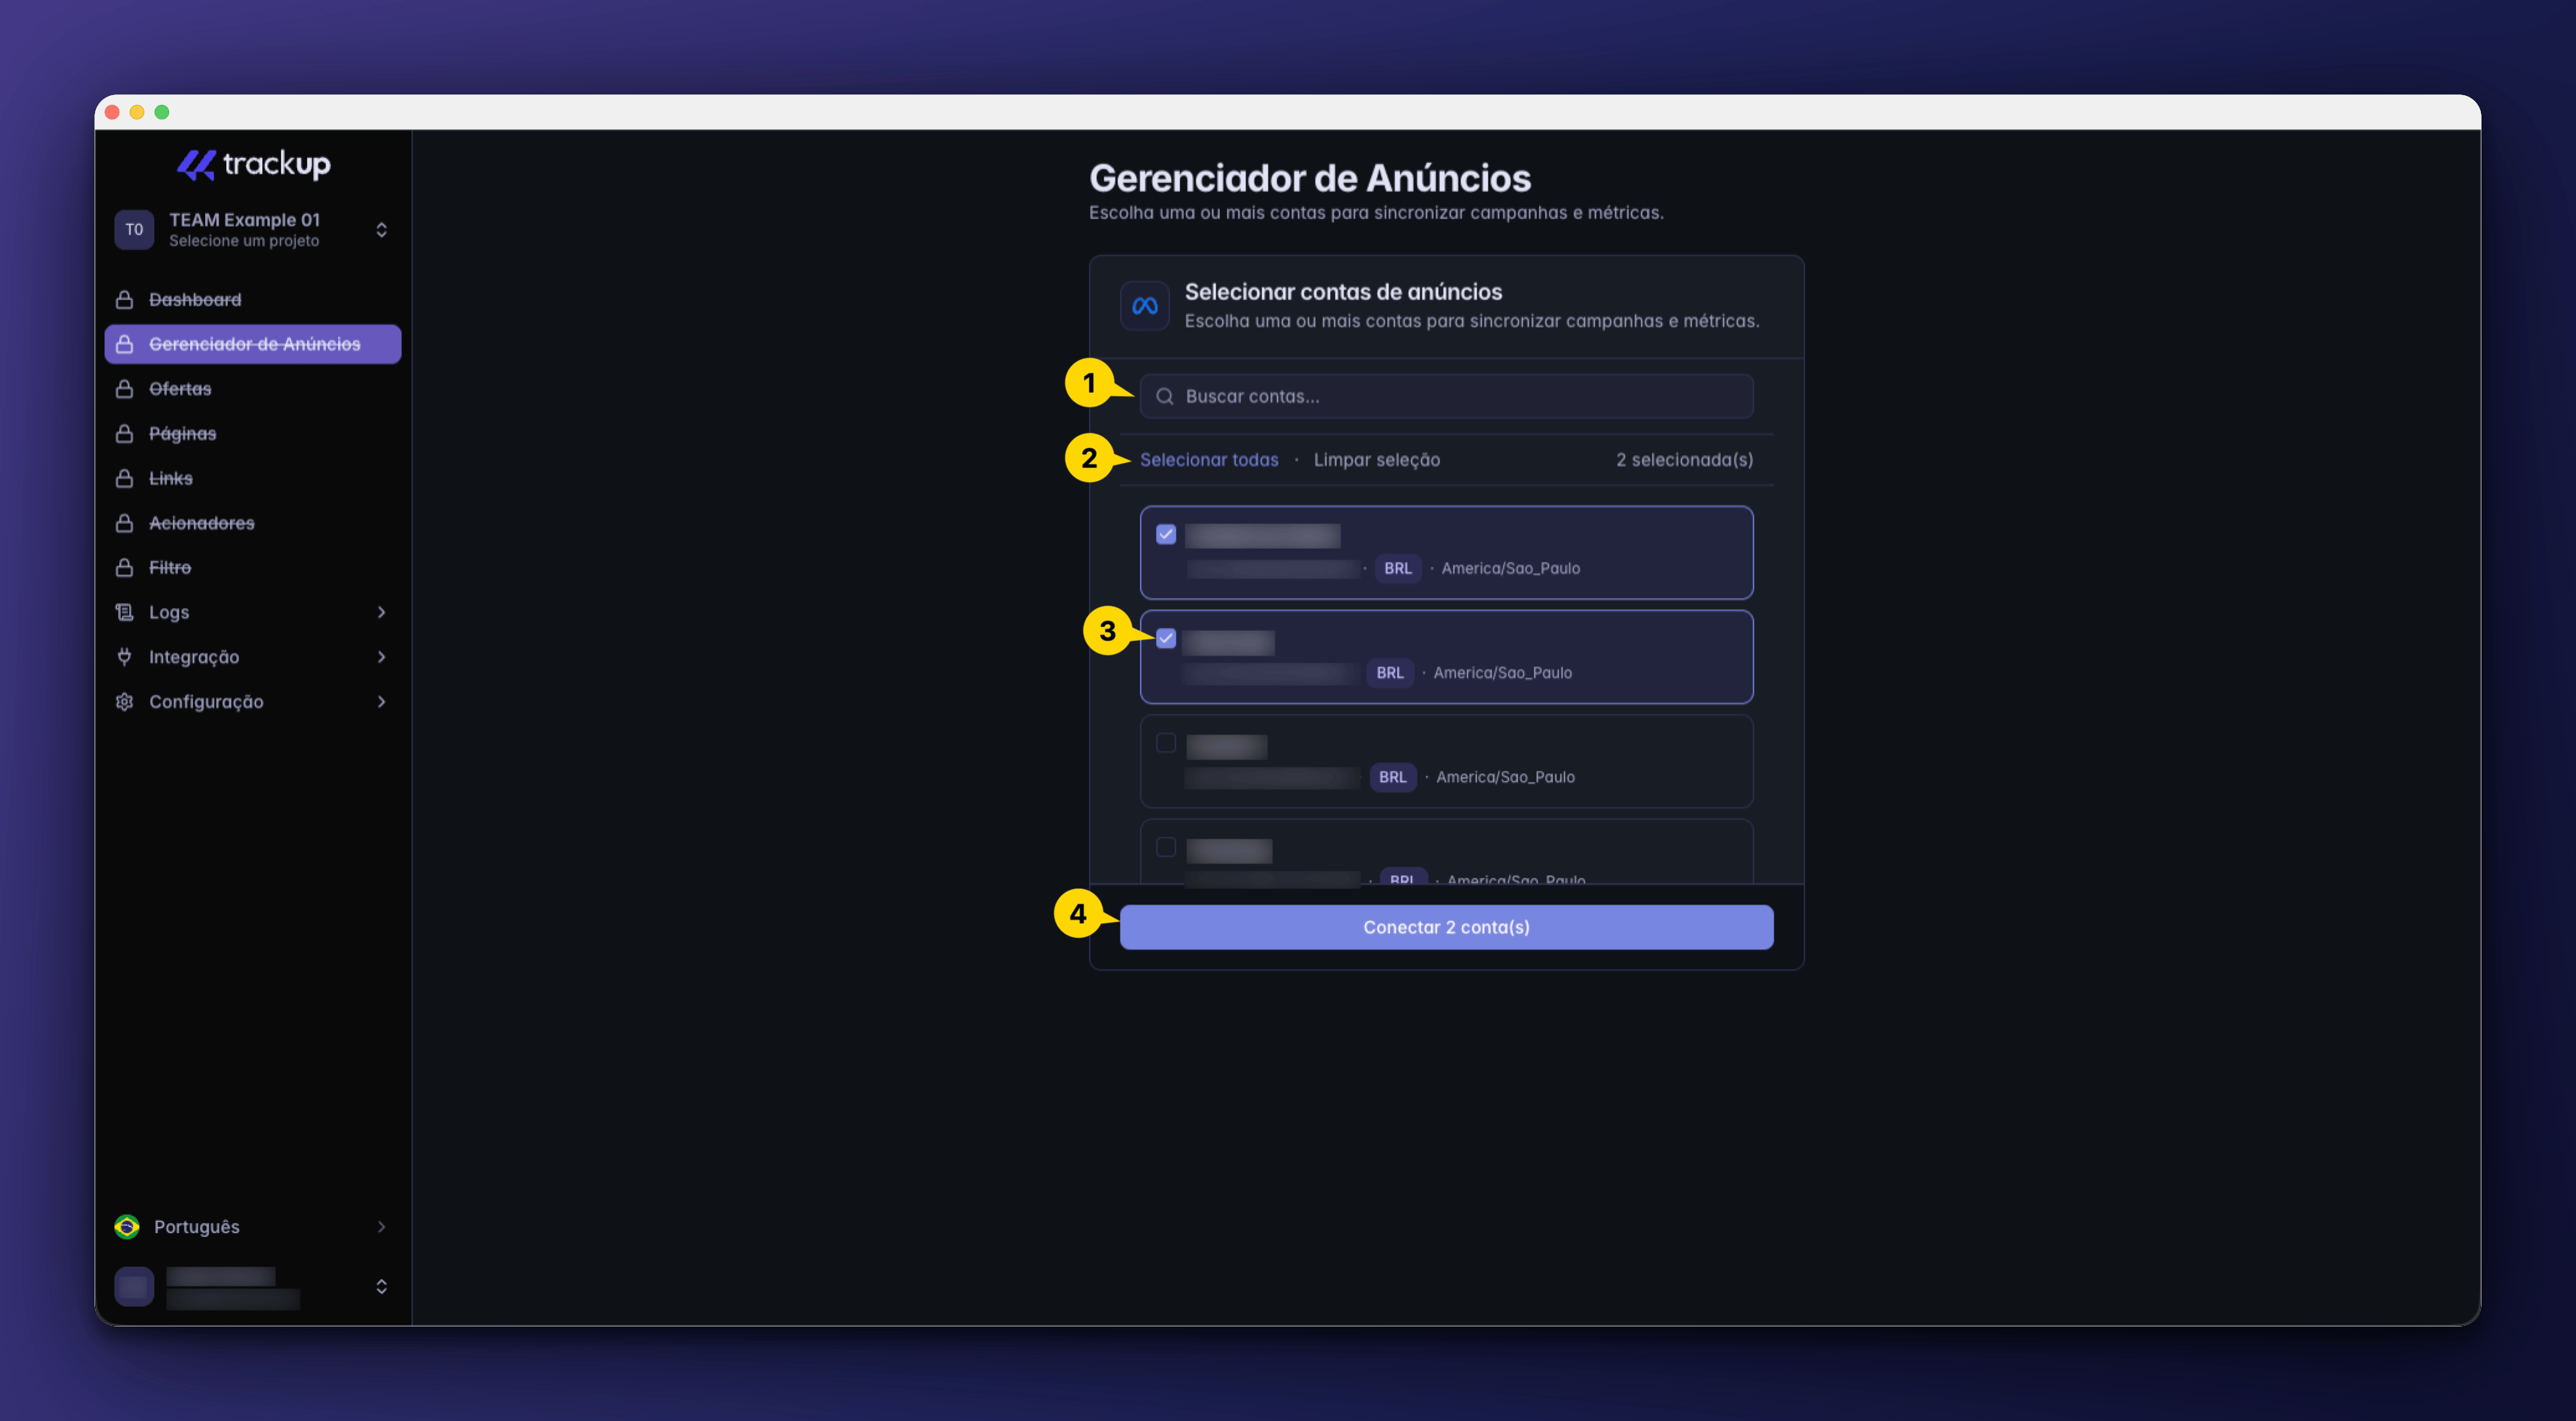Click the Configuração gear icon
Viewport: 2576px width, 1421px height.
click(x=124, y=701)
